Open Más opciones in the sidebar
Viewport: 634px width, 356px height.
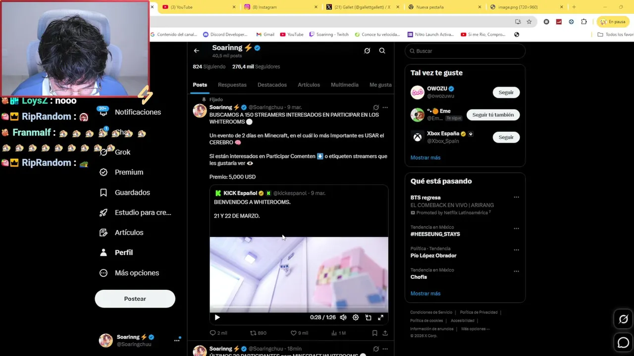tap(130, 273)
